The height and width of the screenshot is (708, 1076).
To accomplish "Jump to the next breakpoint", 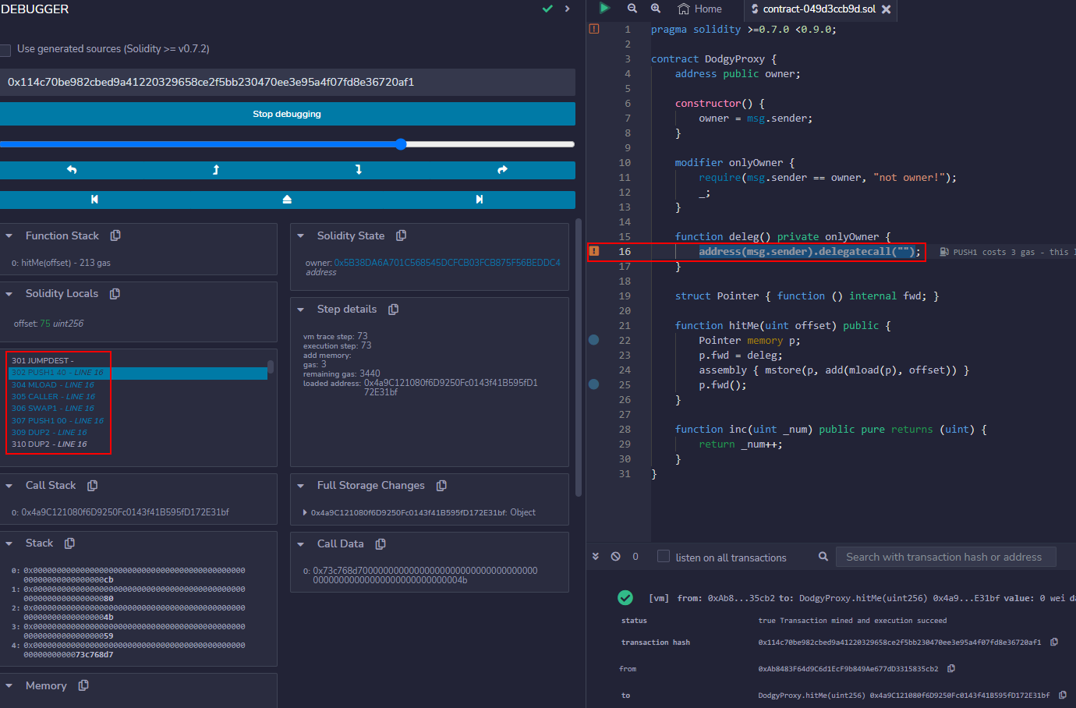I will tap(479, 200).
